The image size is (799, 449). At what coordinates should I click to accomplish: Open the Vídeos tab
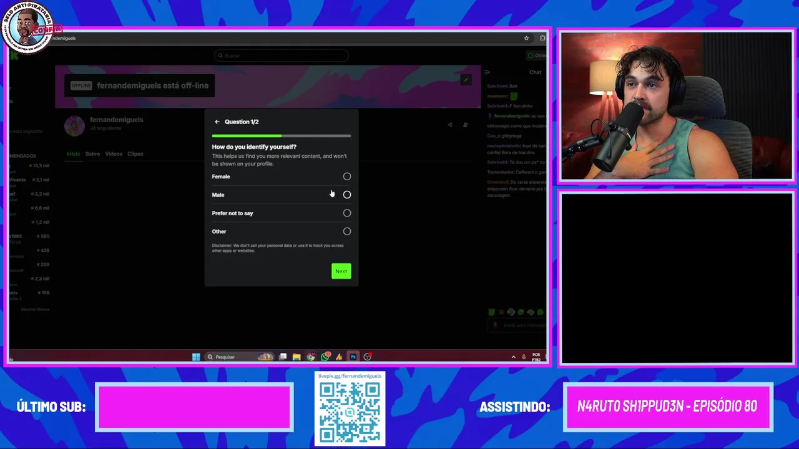click(114, 154)
